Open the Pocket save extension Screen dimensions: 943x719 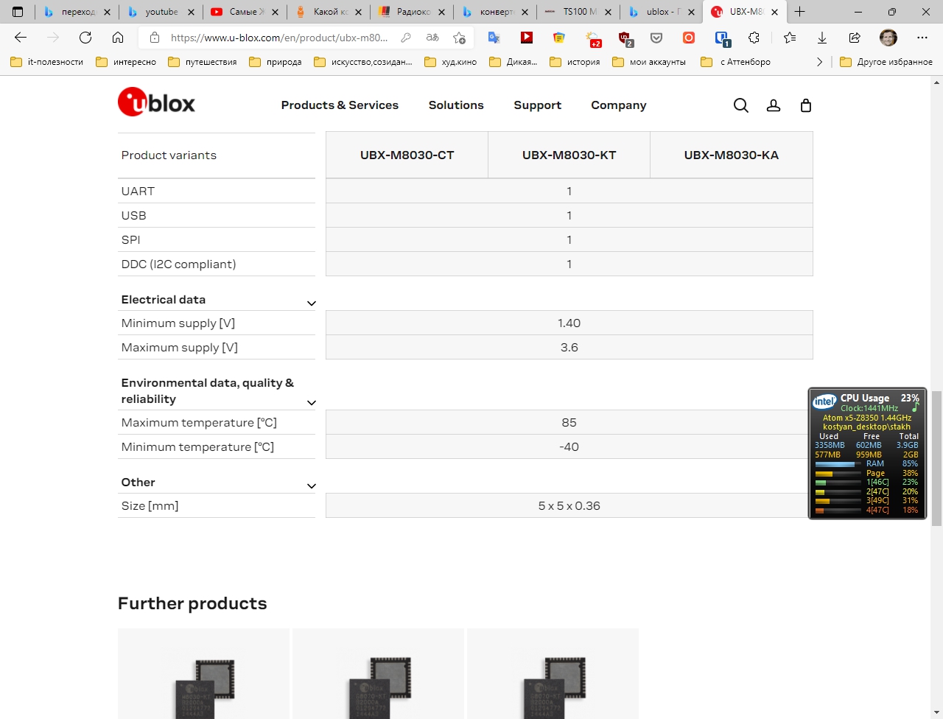[x=656, y=38]
